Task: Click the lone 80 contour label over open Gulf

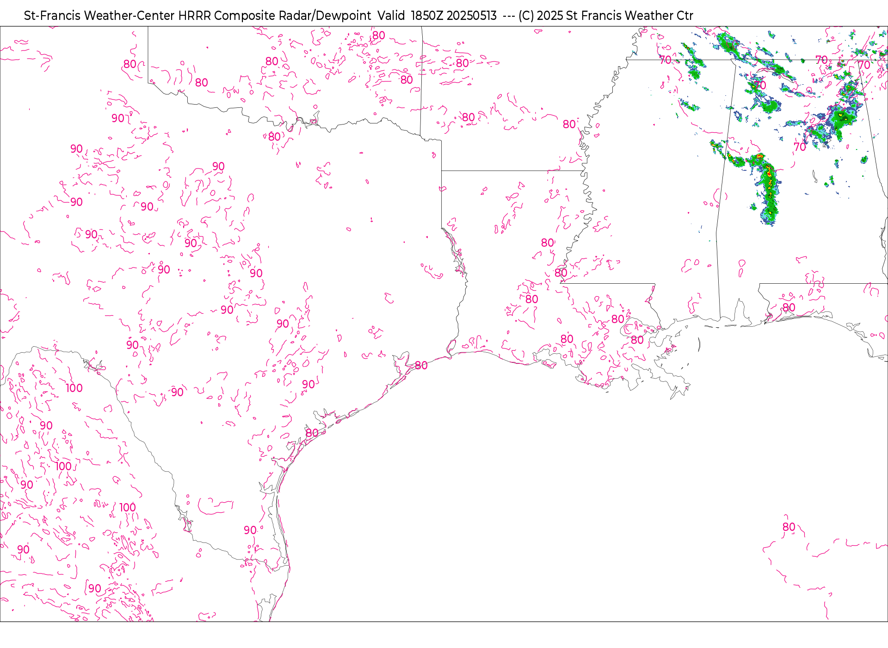Action: [x=789, y=527]
